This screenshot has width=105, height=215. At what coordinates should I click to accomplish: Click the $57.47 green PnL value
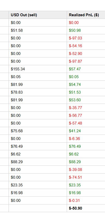click(x=75, y=69)
